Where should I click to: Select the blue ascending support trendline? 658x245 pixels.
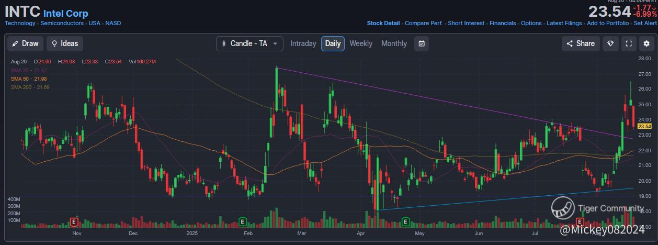[x=505, y=199]
